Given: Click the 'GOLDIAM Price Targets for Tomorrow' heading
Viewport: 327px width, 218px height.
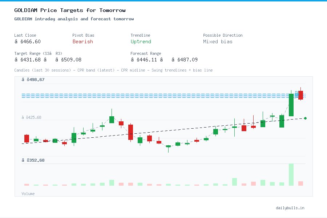Looking at the screenshot, I should [x=70, y=10].
